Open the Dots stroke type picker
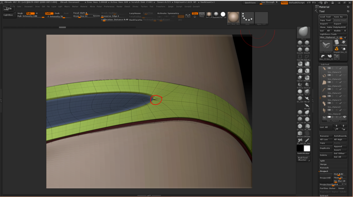The width and height of the screenshot is (353, 197). (x=247, y=18)
